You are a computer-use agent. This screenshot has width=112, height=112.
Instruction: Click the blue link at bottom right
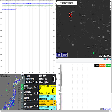pos(107,109)
